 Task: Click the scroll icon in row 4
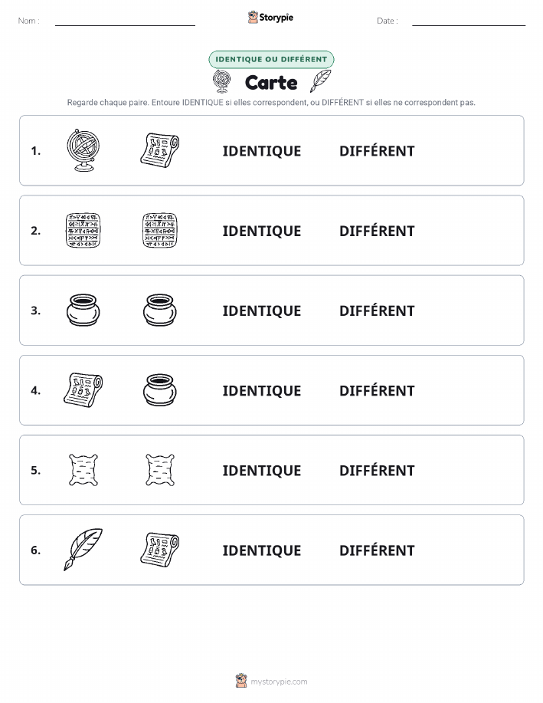pyautogui.click(x=83, y=390)
